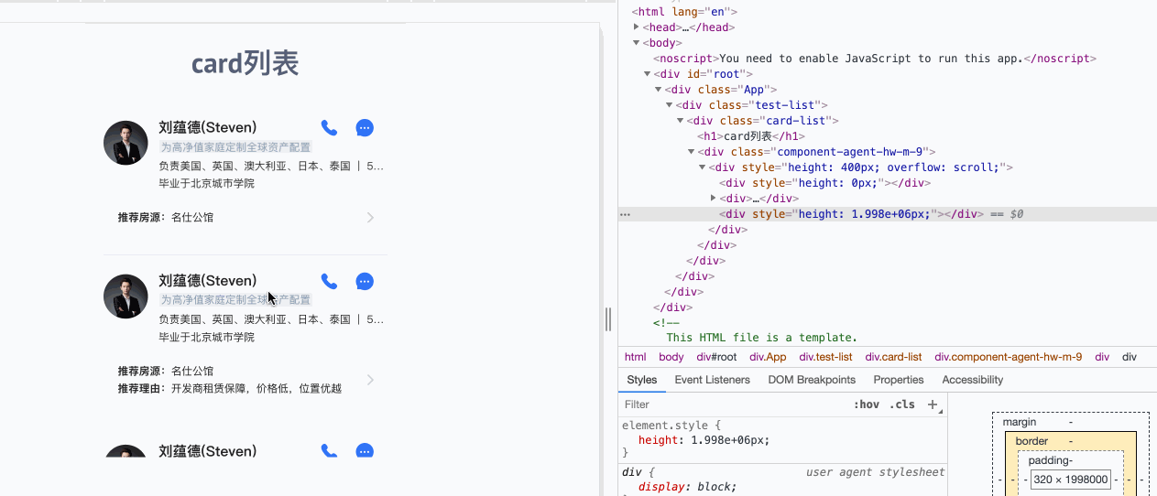This screenshot has height=496, width=1157.
Task: Select div.card-list in the breadcrumb bar
Action: click(x=893, y=357)
